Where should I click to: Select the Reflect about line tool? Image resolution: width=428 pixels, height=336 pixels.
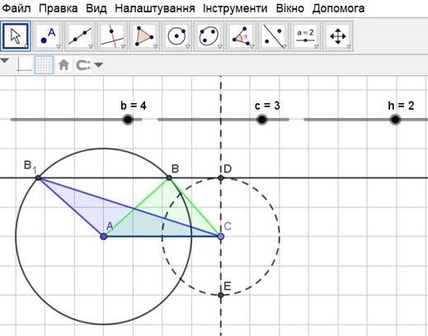(273, 36)
